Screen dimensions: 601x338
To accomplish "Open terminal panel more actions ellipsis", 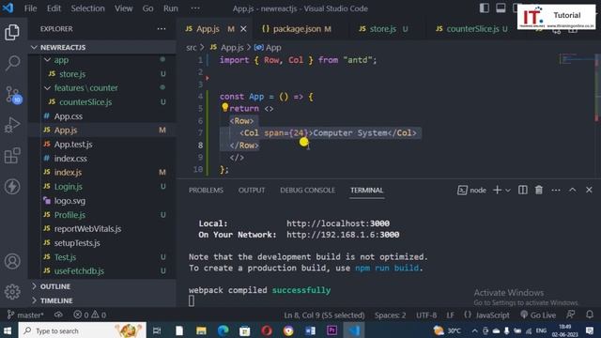I will pos(556,190).
